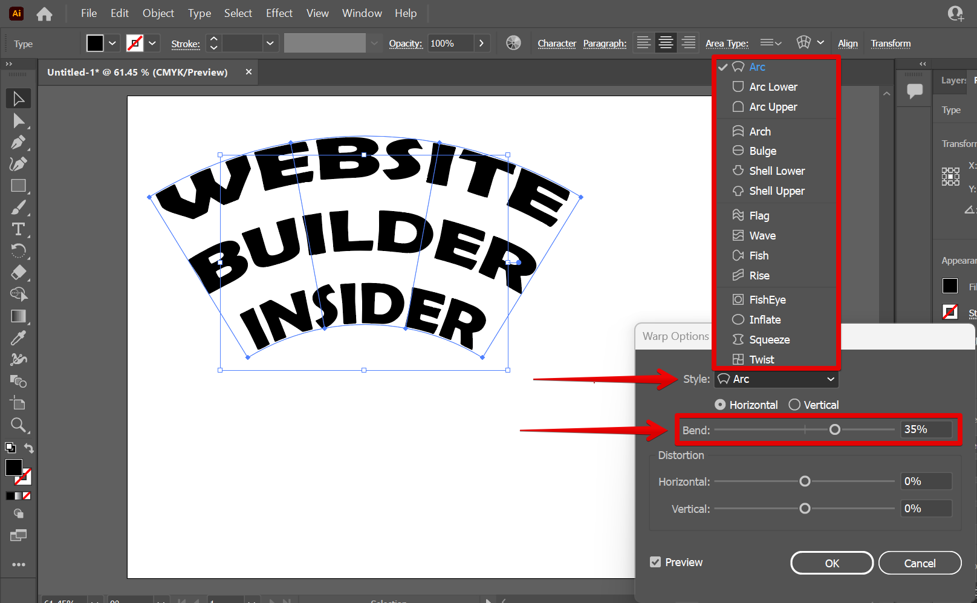Activate the Eyedropper tool
The width and height of the screenshot is (977, 603).
click(x=18, y=337)
